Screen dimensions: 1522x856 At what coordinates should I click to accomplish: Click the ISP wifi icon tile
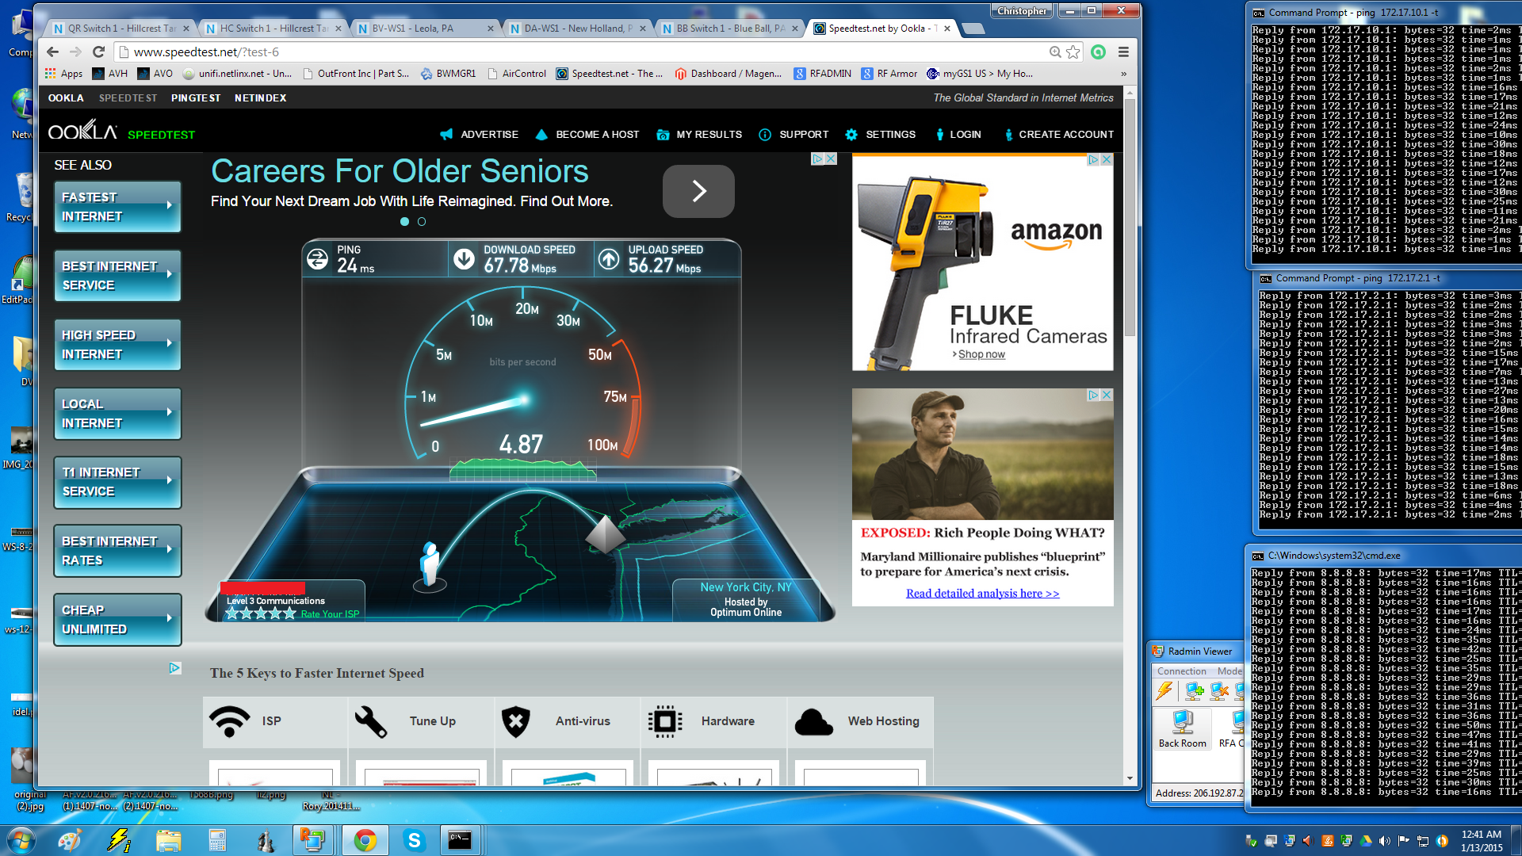coord(274,721)
